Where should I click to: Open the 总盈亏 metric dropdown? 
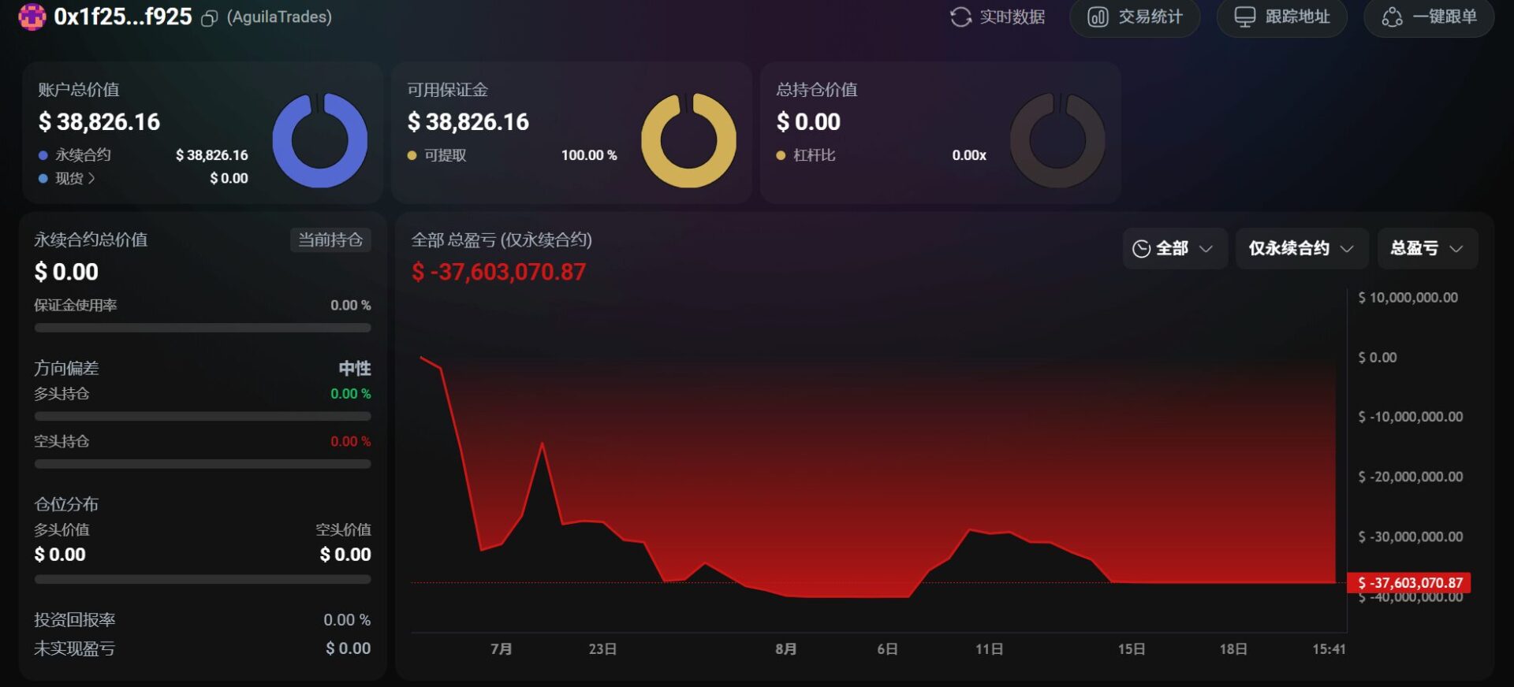click(1427, 249)
